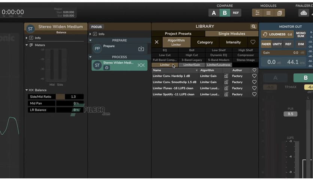
Task: Open the Intensity filter dropdown
Action: [233, 42]
